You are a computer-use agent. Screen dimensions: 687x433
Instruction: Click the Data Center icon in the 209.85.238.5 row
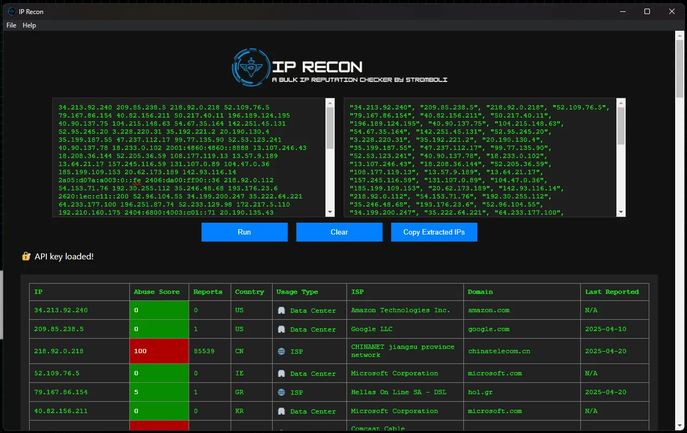coord(281,329)
